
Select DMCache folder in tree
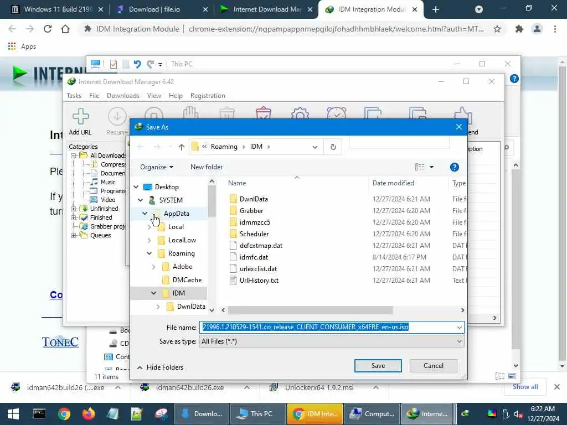187,280
